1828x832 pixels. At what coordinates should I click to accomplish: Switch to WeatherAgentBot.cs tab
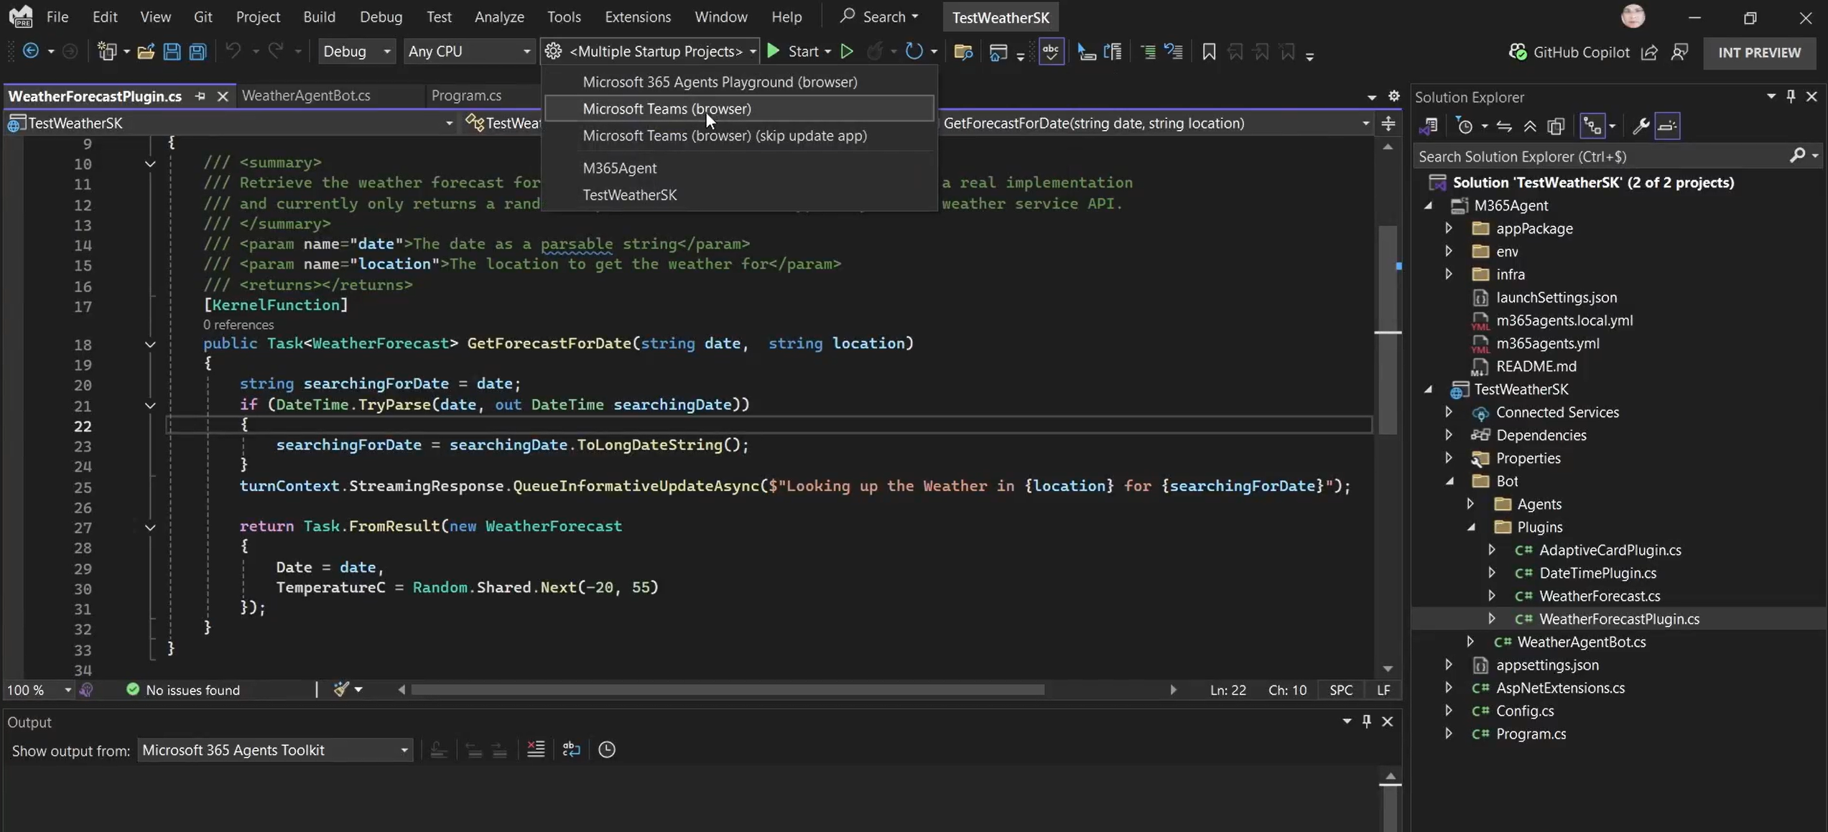tap(306, 95)
